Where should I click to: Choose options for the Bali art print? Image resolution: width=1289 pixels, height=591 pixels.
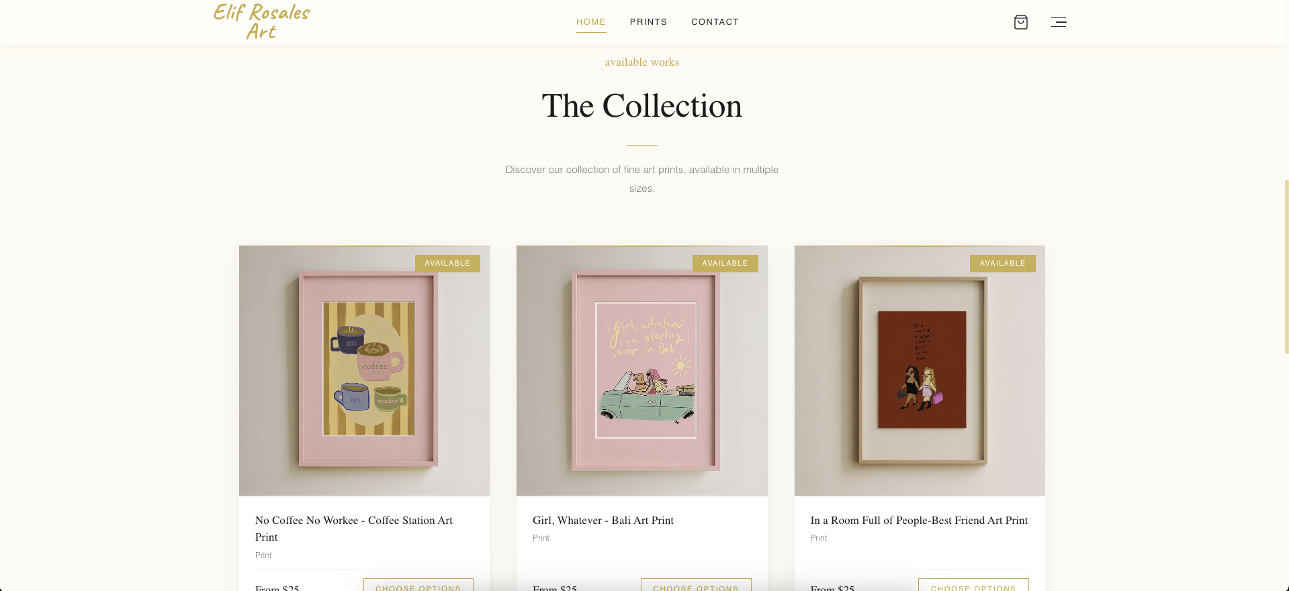click(696, 585)
